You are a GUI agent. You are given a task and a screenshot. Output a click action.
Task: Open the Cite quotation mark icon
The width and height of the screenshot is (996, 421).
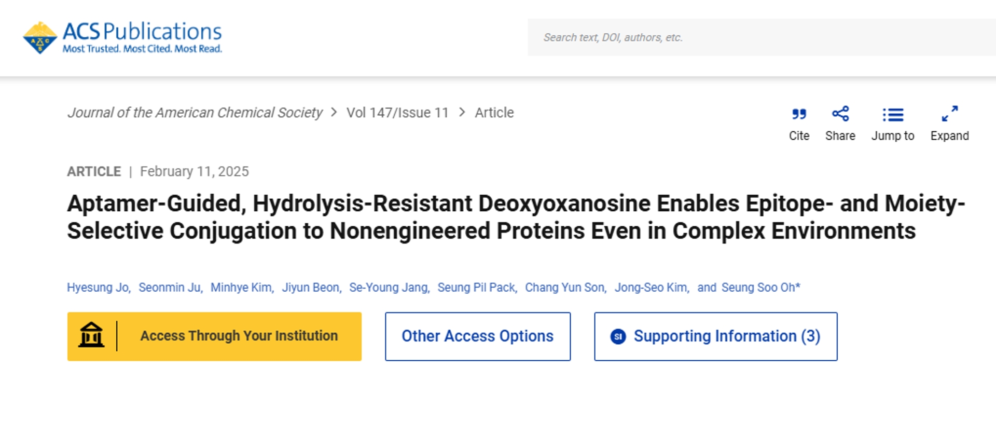click(799, 114)
